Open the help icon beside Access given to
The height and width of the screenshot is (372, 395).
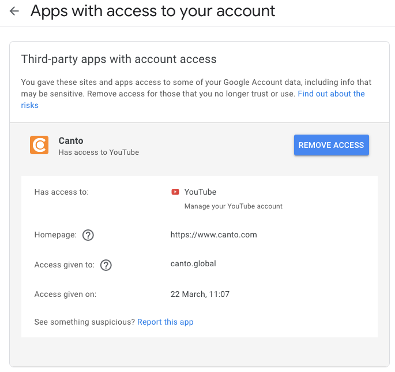pos(106,265)
